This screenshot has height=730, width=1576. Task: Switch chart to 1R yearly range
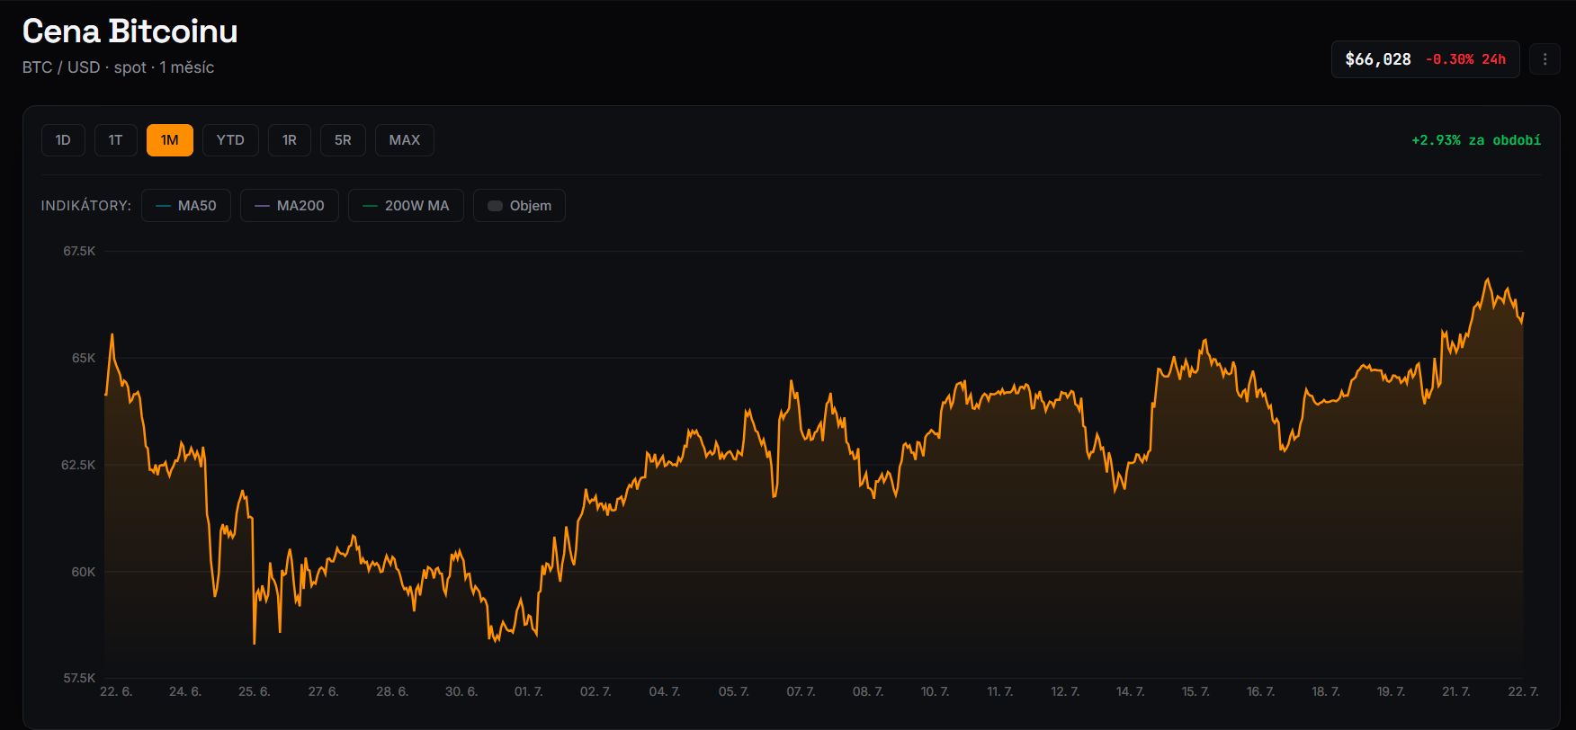point(290,140)
